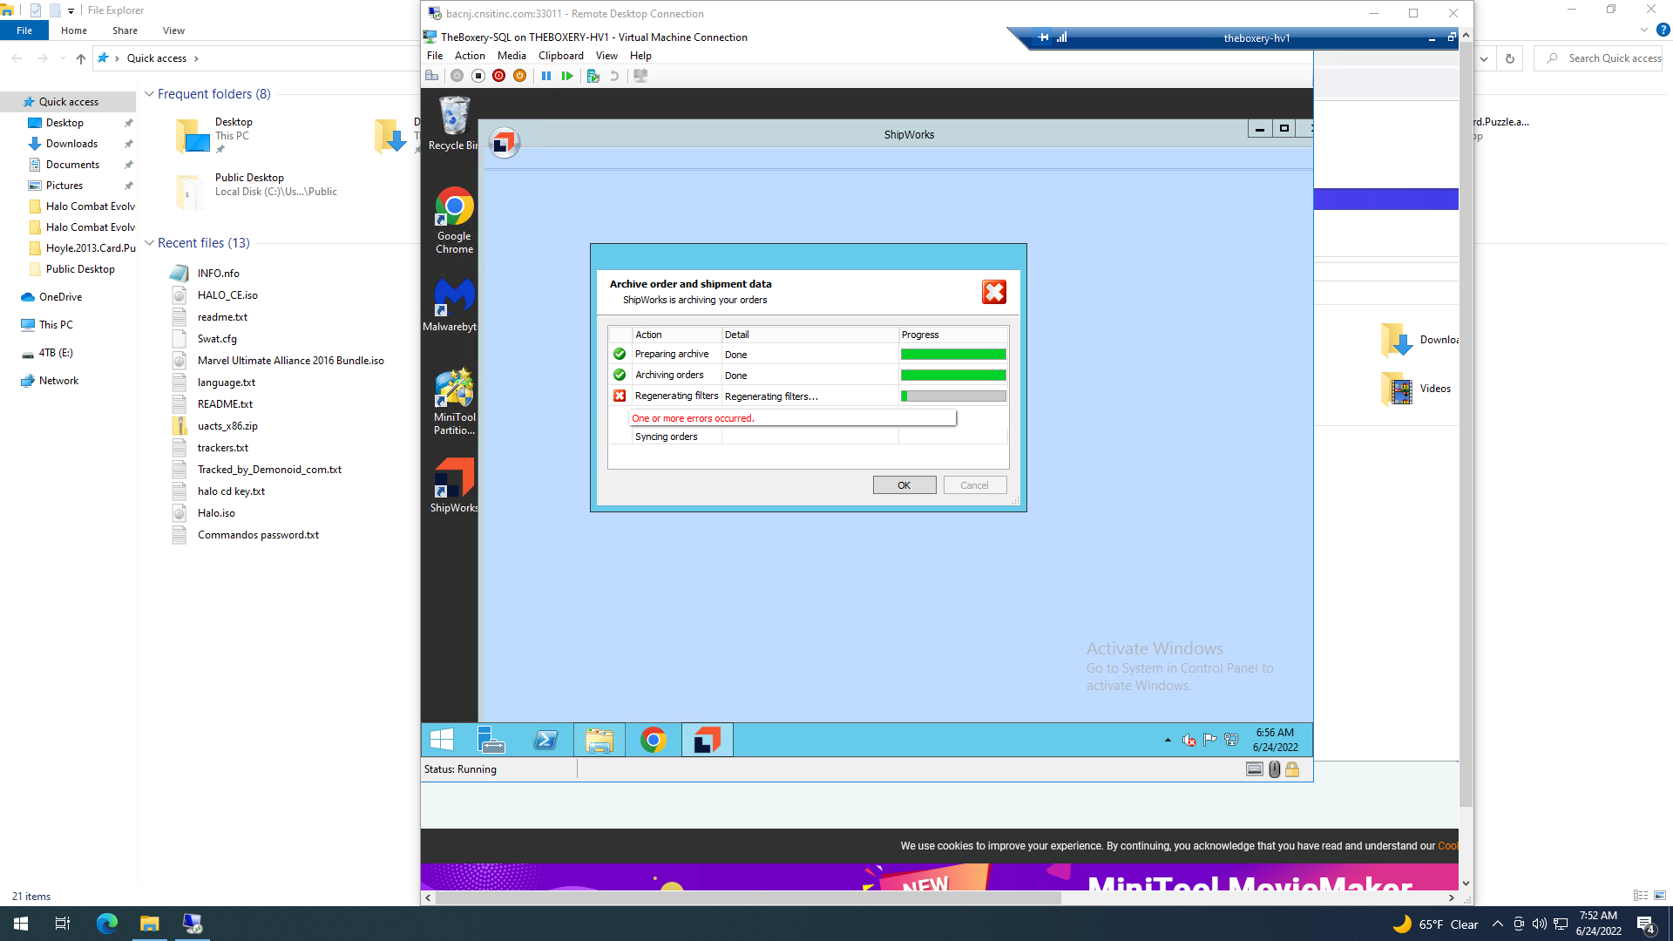Open the Google Chrome shortcut on VM desktop

[454, 220]
